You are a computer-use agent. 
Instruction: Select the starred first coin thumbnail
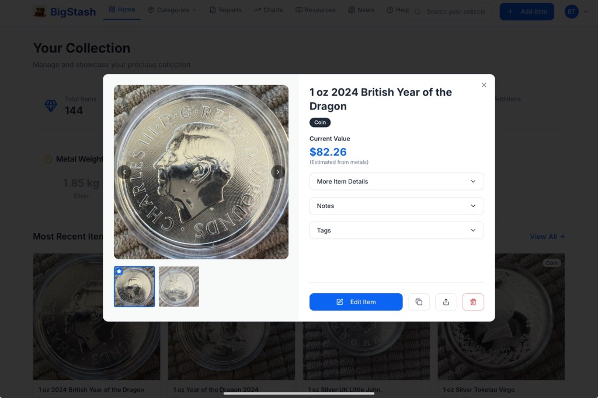[x=134, y=287]
